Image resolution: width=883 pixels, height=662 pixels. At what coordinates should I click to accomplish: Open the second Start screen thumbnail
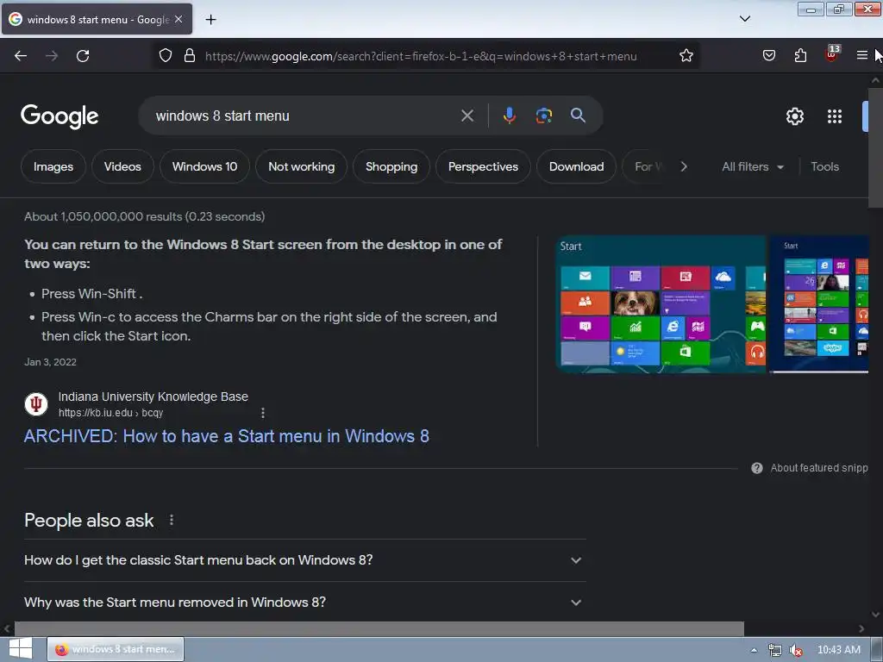(819, 304)
